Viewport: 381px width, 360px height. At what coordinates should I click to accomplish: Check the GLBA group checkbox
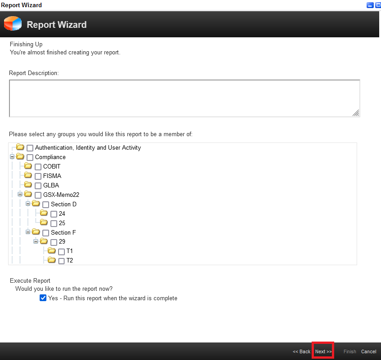[x=38, y=186]
